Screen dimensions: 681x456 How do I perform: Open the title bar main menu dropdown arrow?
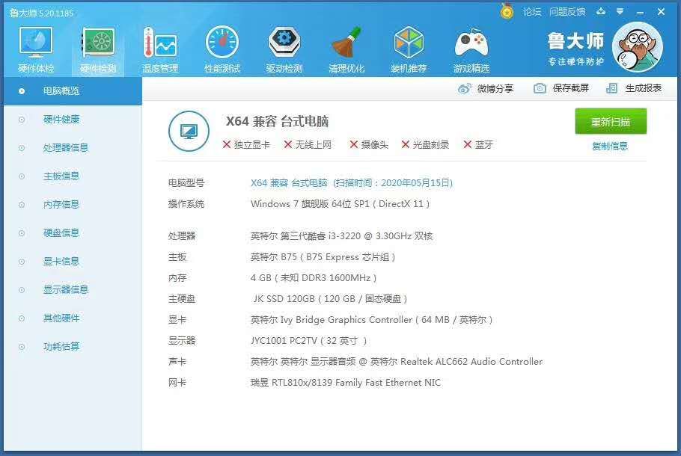pos(620,12)
